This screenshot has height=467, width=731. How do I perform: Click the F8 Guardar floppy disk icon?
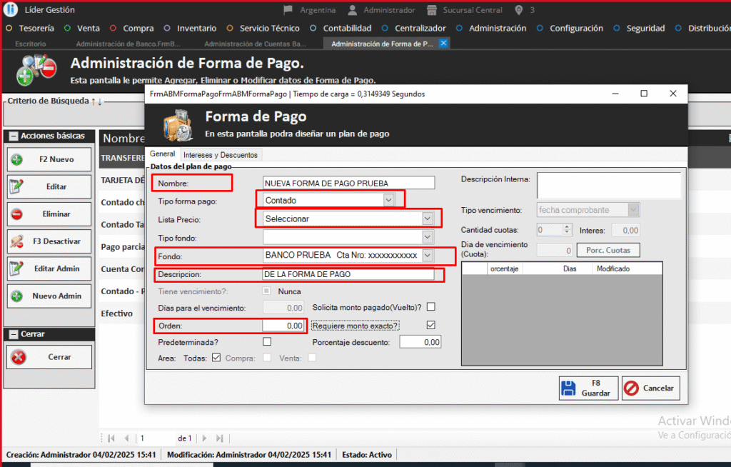(569, 388)
